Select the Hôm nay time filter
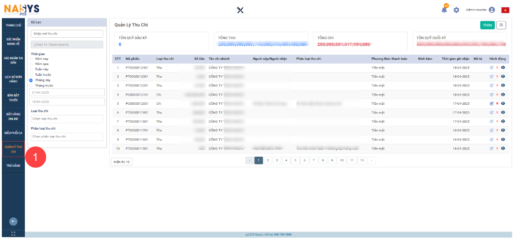 [x=31, y=59]
